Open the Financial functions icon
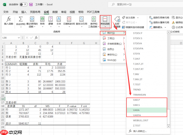 pos(42,19)
